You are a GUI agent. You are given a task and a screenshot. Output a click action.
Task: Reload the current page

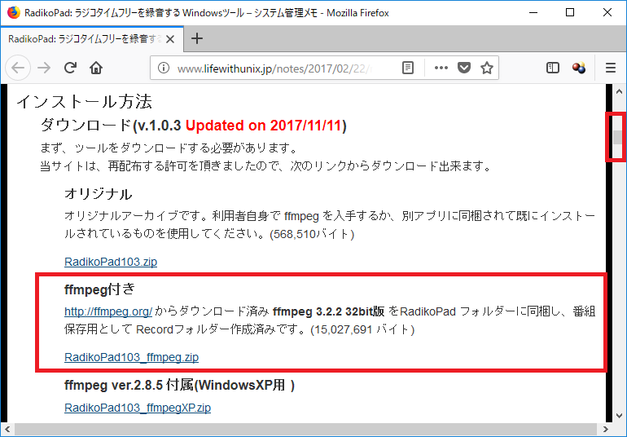click(x=70, y=68)
